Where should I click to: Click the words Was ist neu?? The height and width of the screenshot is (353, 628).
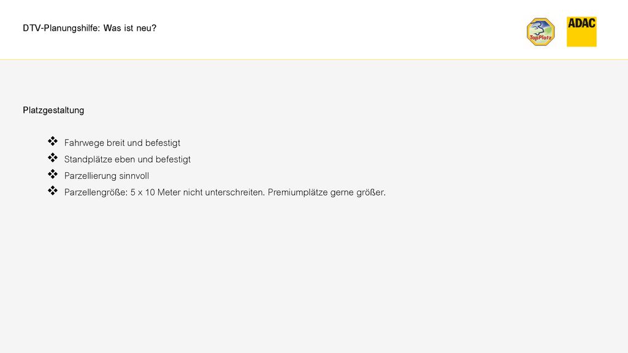coord(130,28)
